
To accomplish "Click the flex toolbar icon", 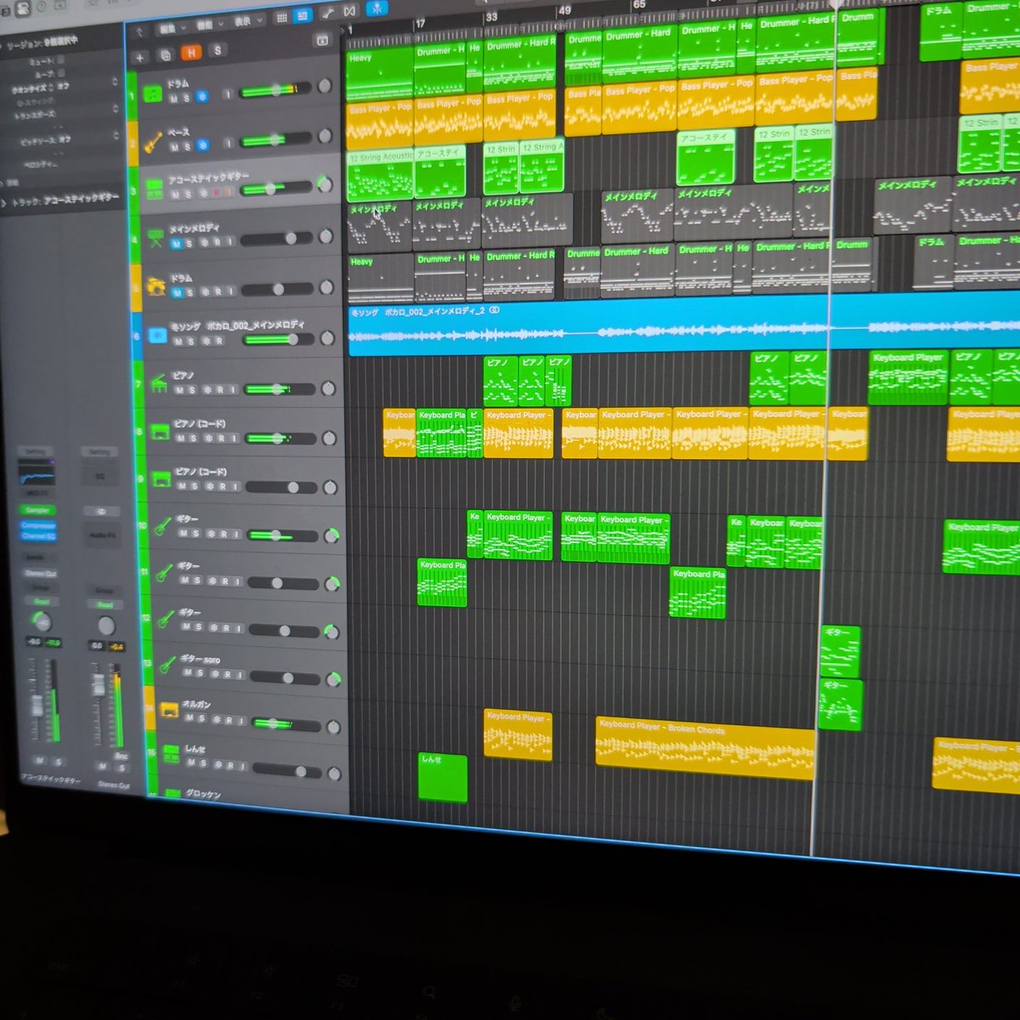I will coord(349,11).
